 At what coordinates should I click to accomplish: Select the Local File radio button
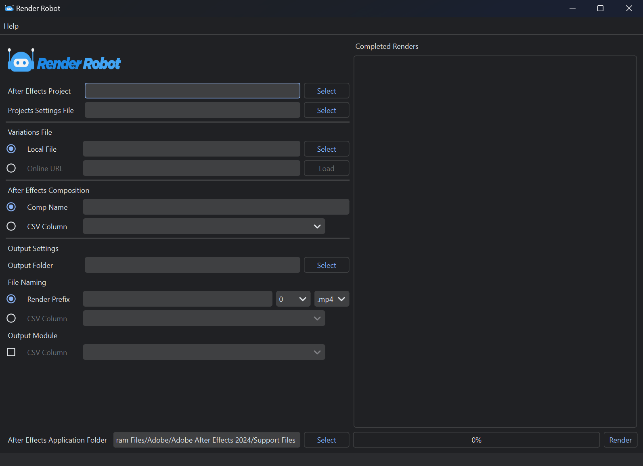tap(11, 149)
